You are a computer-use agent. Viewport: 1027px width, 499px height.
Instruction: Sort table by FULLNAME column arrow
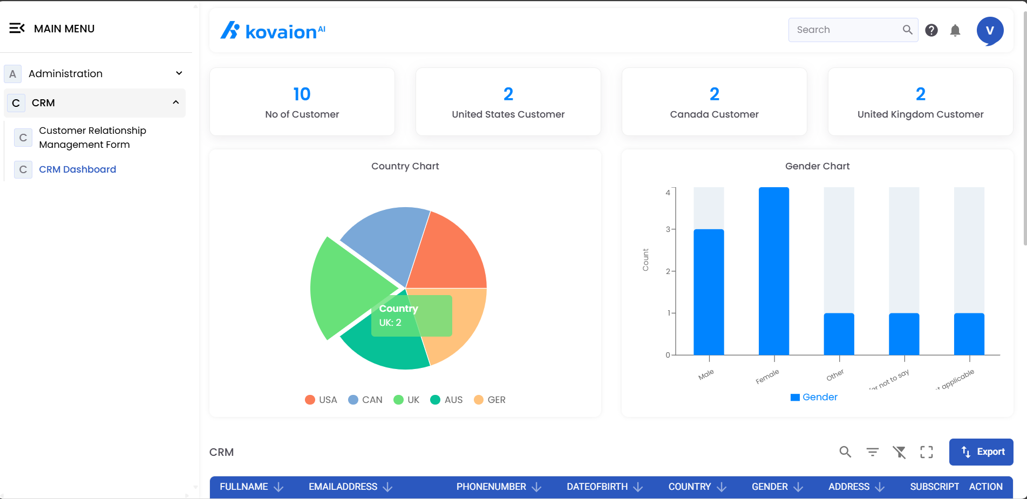click(278, 487)
